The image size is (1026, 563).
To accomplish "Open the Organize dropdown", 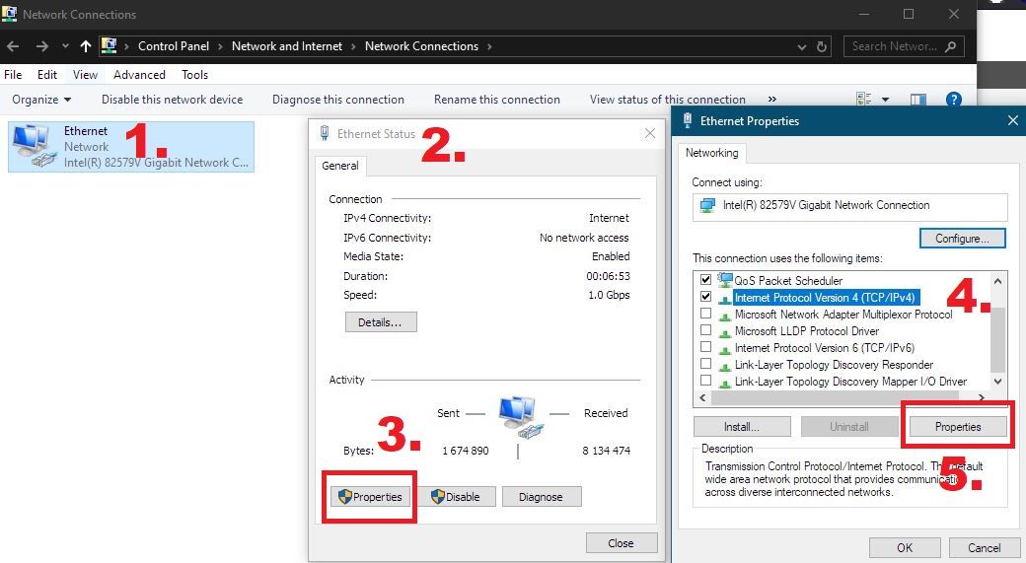I will click(x=41, y=100).
